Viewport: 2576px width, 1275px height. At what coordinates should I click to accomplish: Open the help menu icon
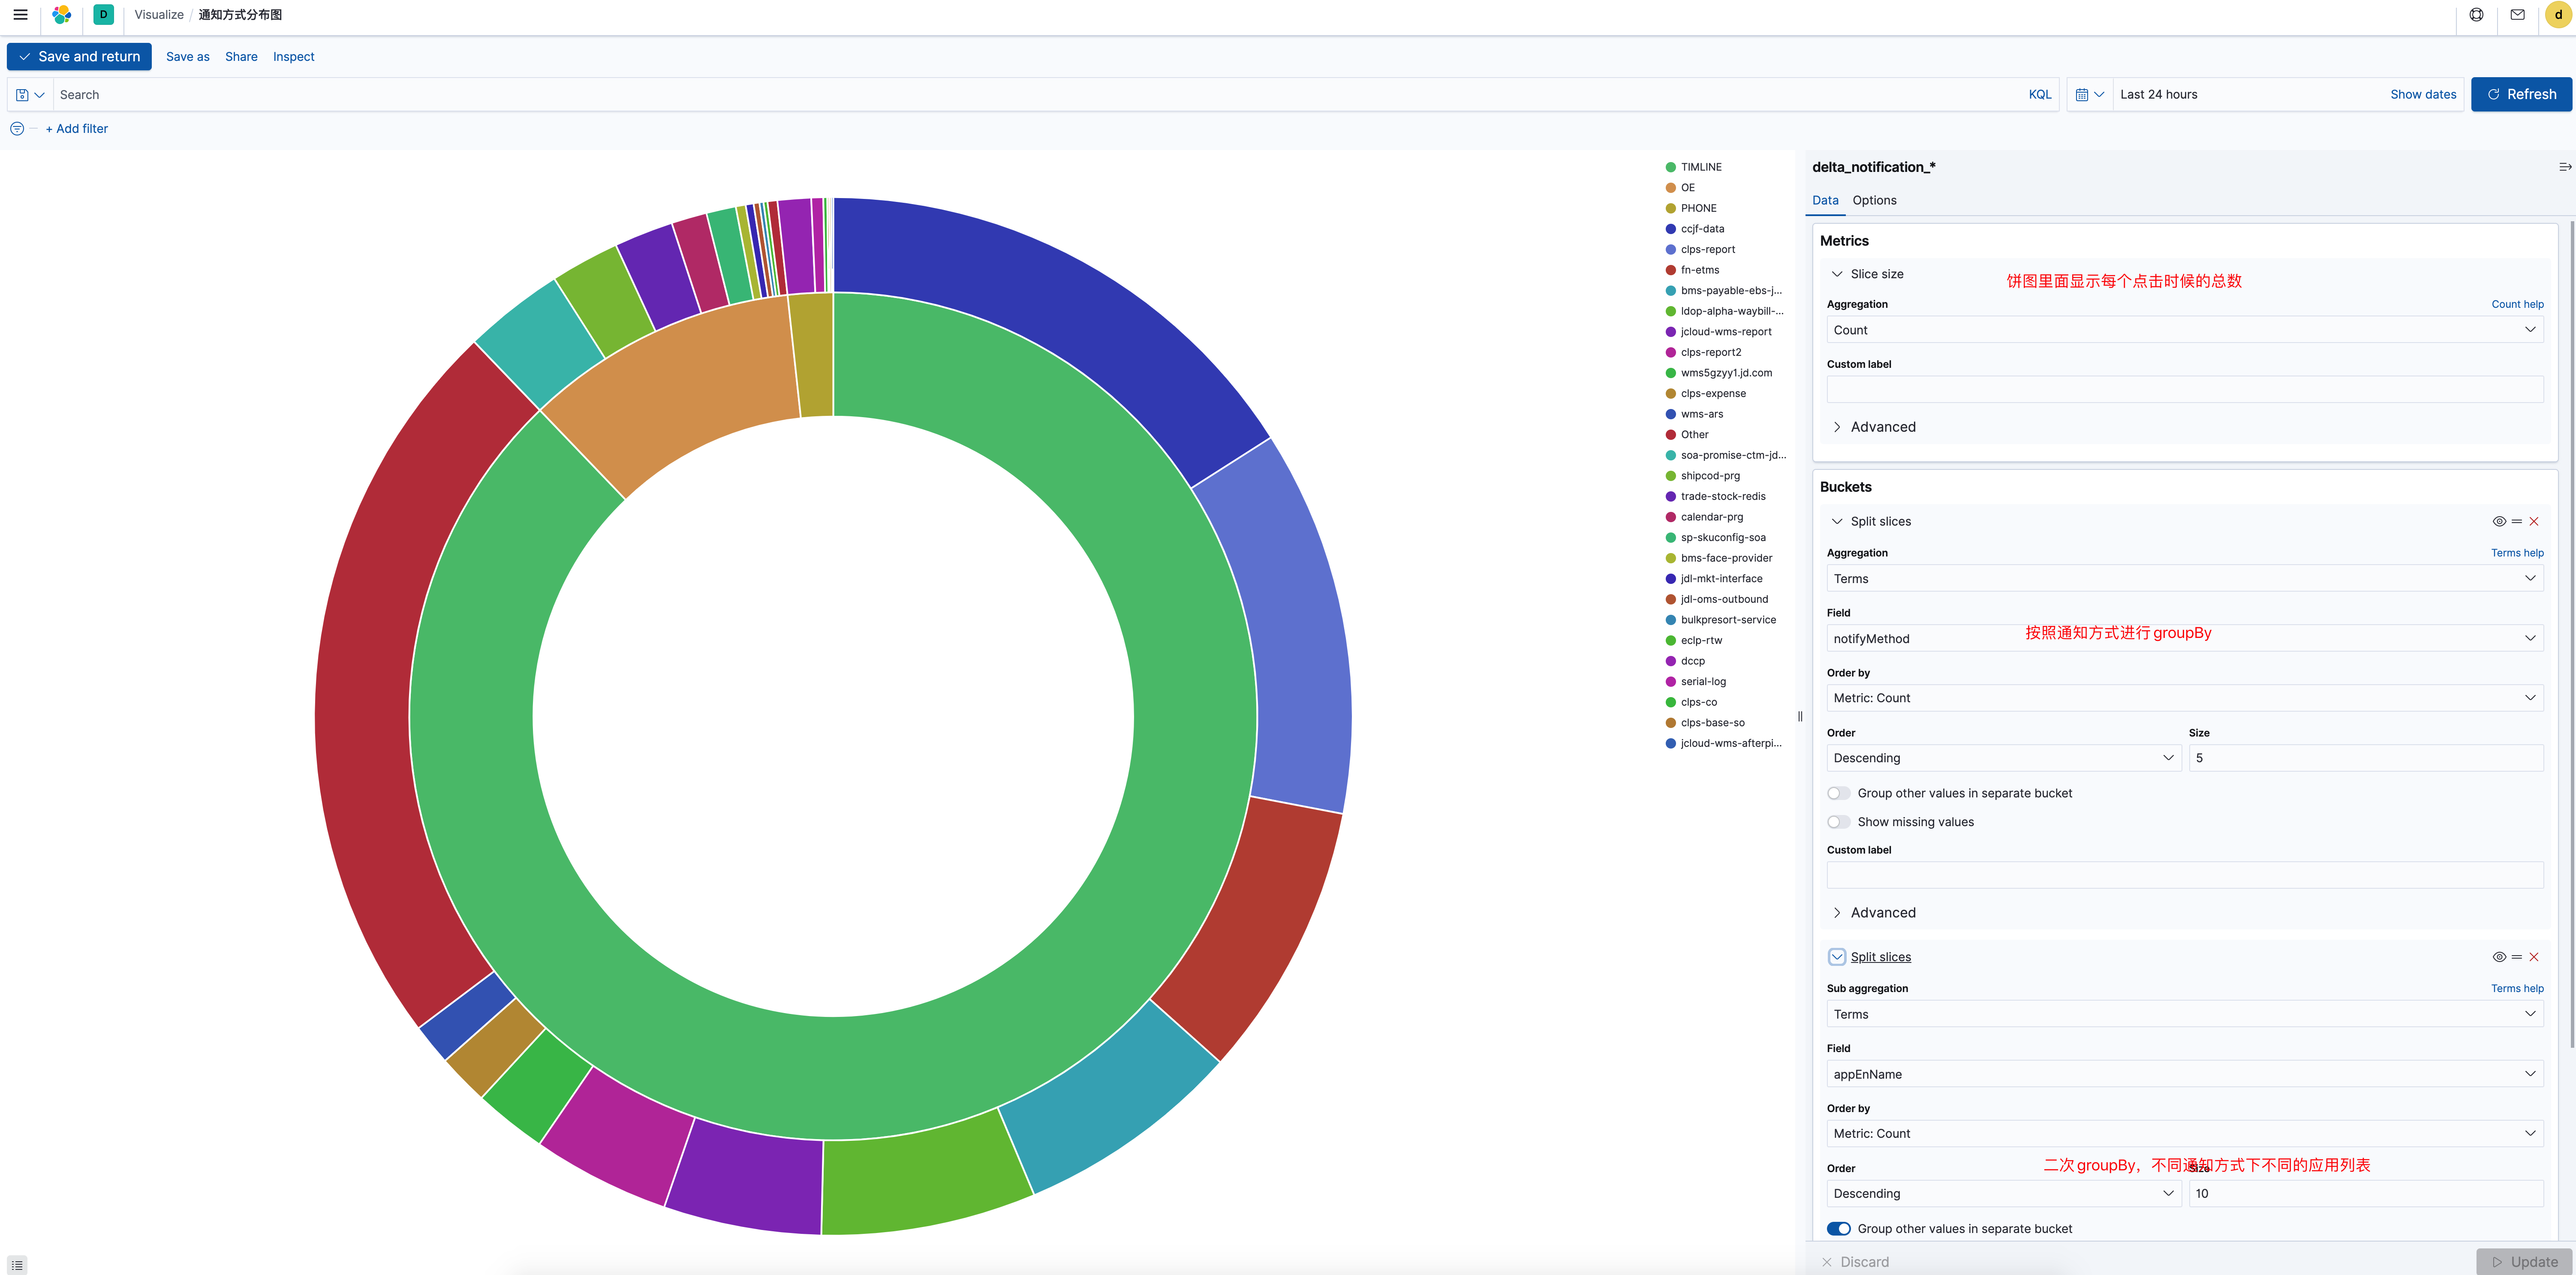pos(2476,15)
